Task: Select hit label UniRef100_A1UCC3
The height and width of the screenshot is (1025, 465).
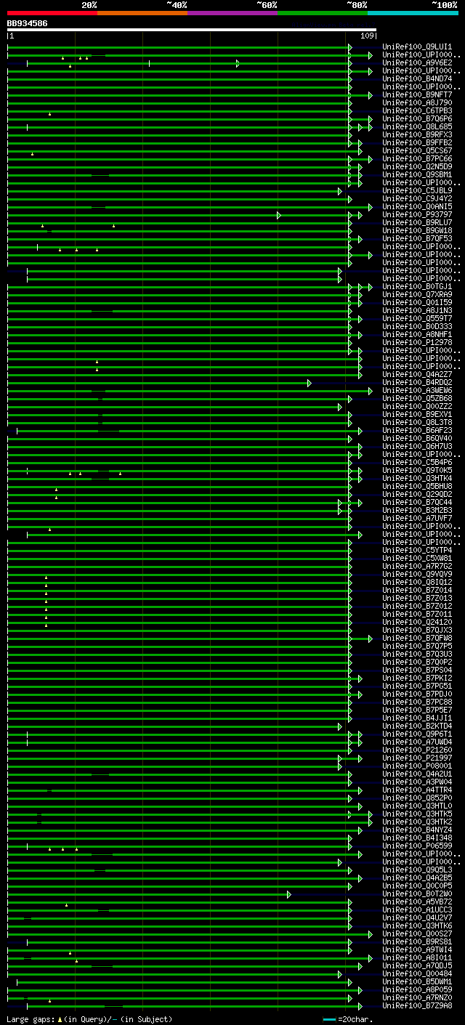Action: point(417,910)
